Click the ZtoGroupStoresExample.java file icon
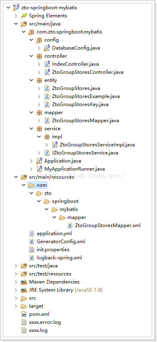Screen dimensions: 157x342 pos(47,96)
